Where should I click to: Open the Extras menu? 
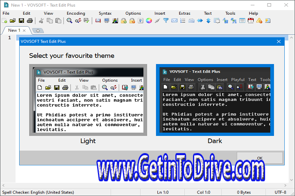(184, 13)
